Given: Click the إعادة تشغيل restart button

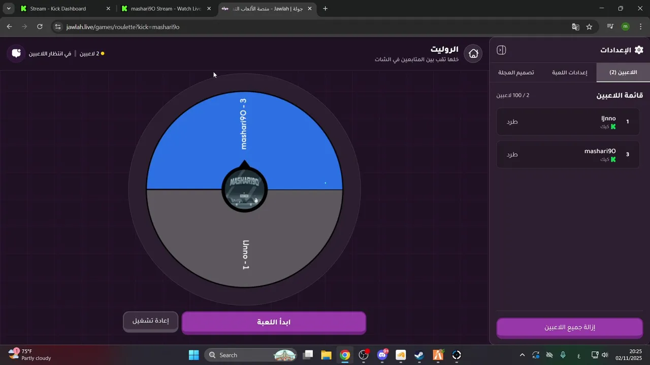Looking at the screenshot, I should click(150, 321).
